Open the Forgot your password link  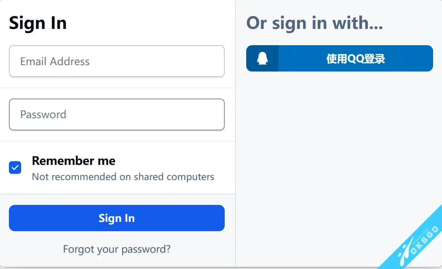coord(116,249)
